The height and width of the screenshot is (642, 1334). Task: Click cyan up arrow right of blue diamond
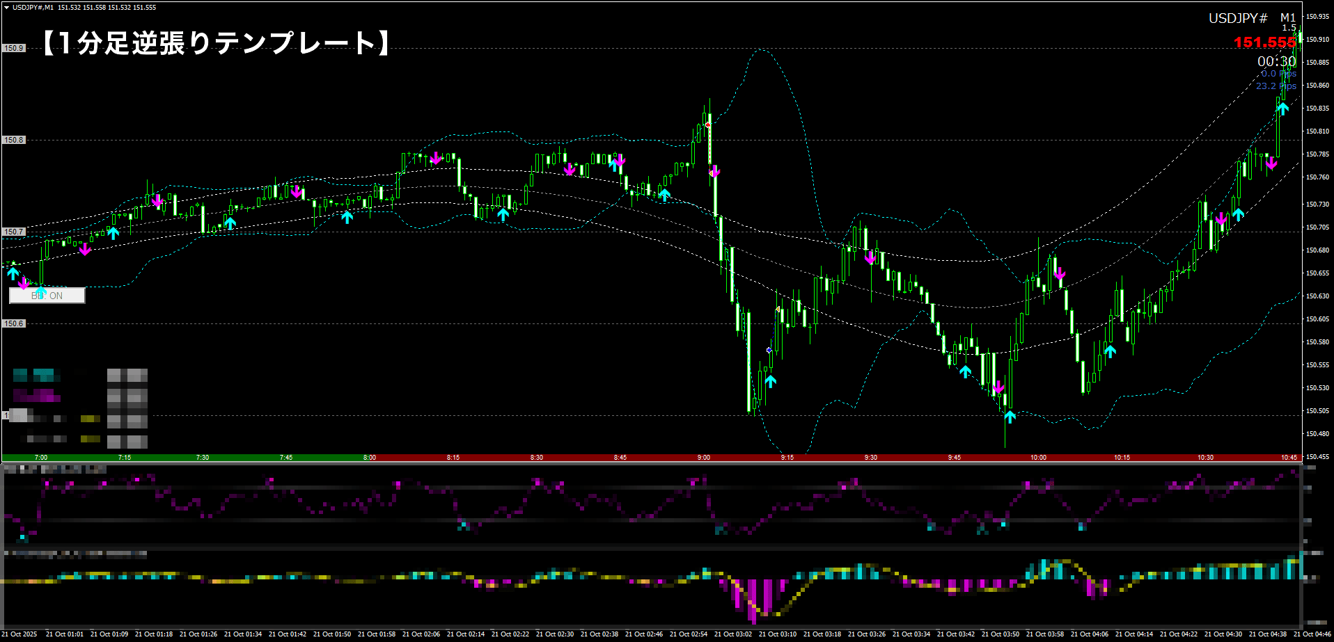(x=770, y=381)
